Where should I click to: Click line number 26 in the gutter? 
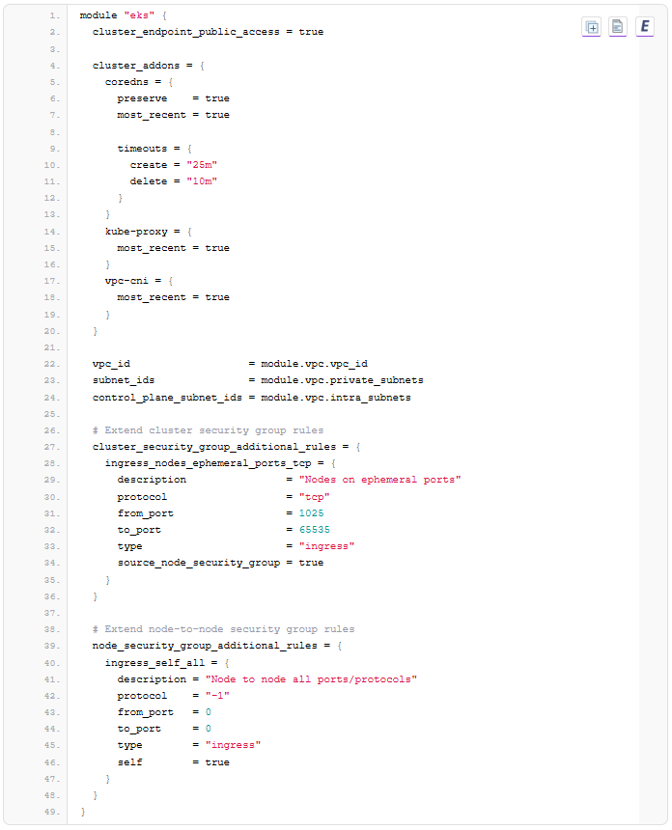52,429
